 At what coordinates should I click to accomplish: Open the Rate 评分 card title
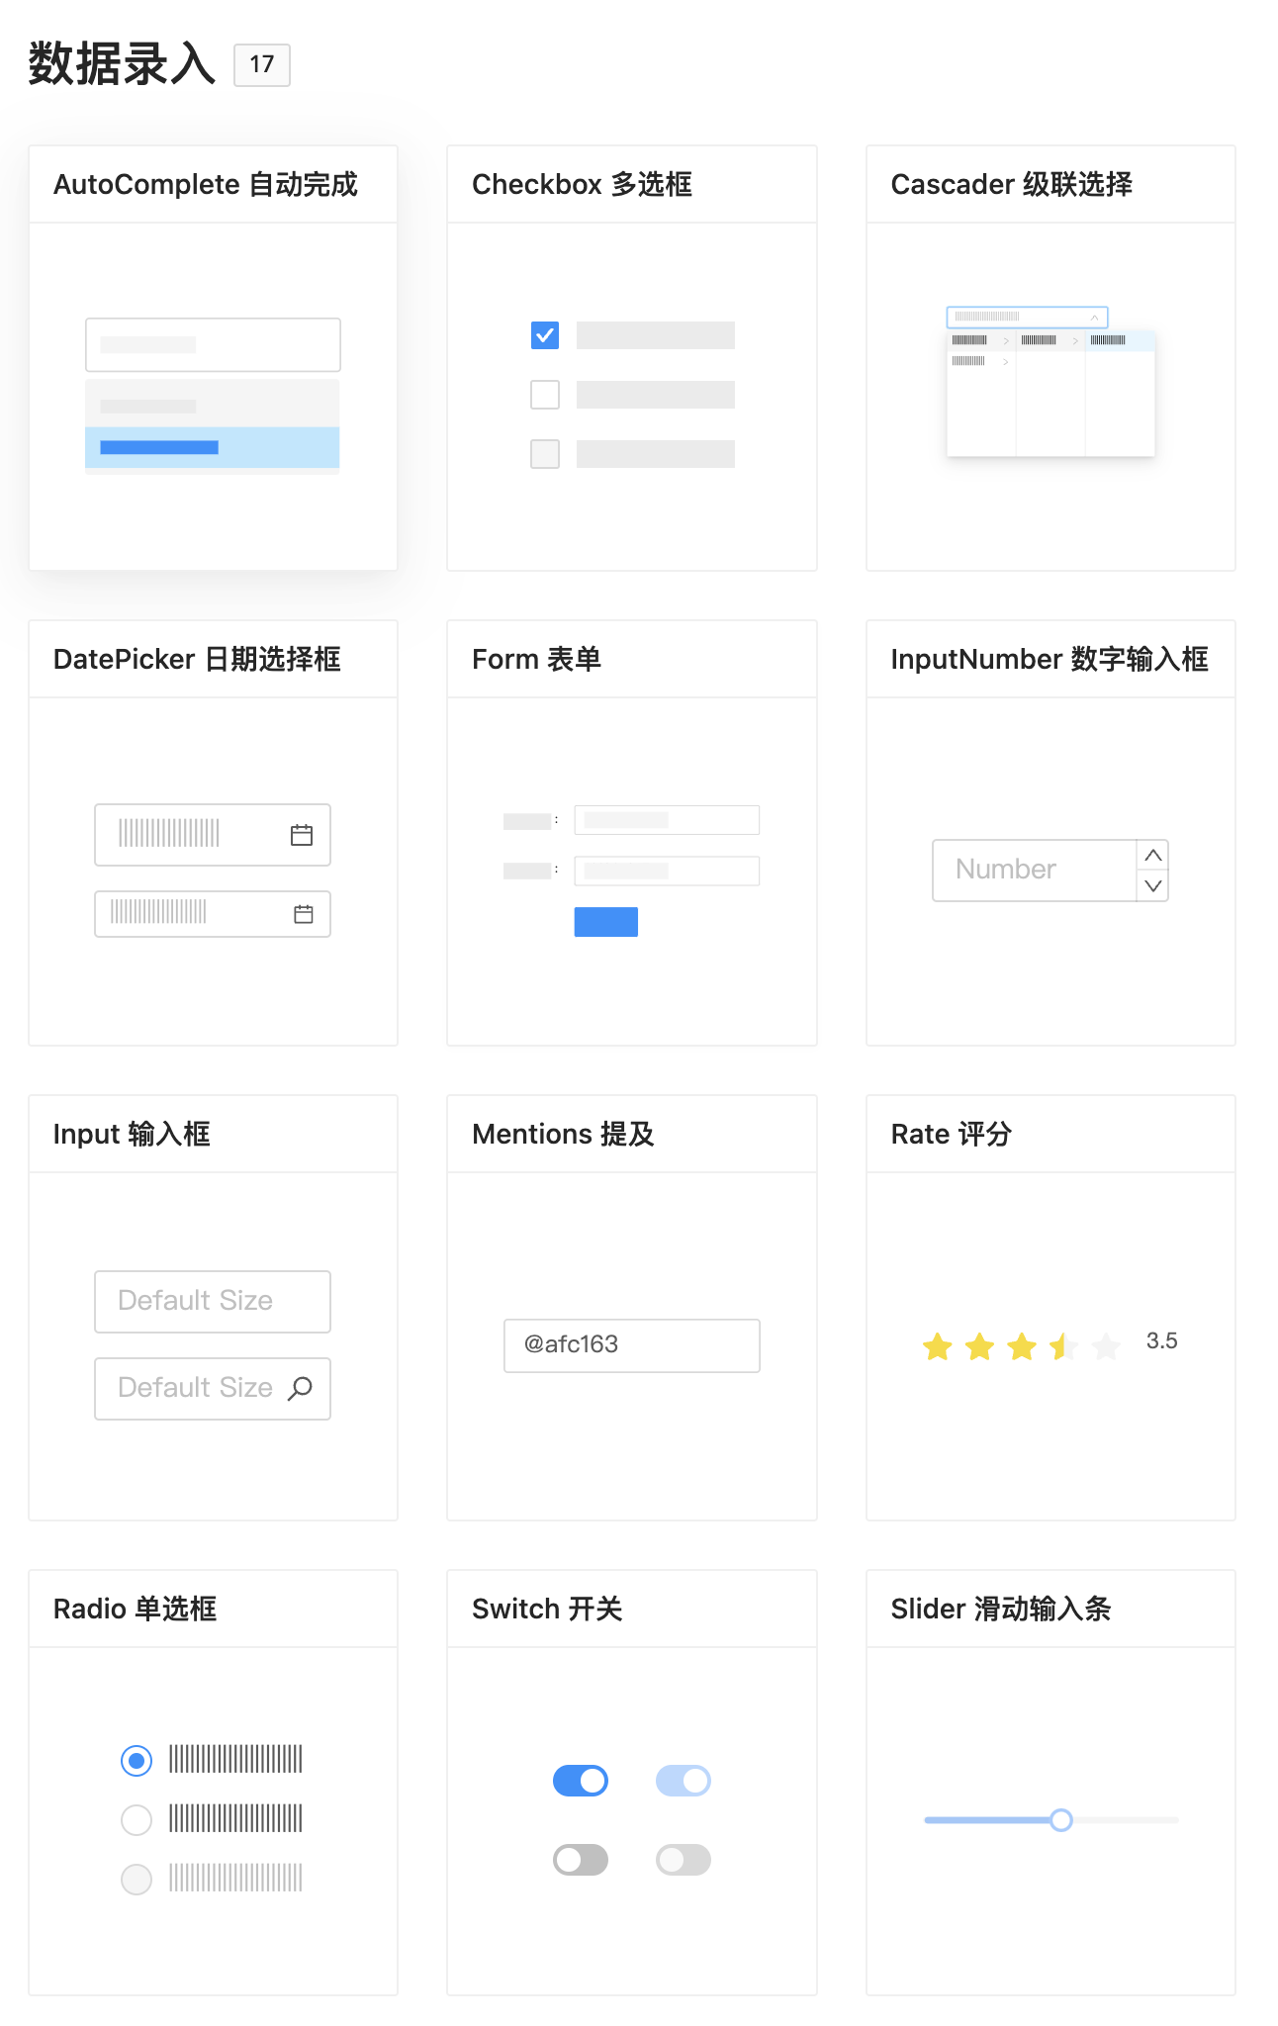pyautogui.click(x=951, y=1134)
